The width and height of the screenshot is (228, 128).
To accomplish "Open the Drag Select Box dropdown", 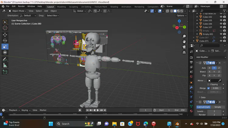I will pyautogui.click(x=53, y=15).
